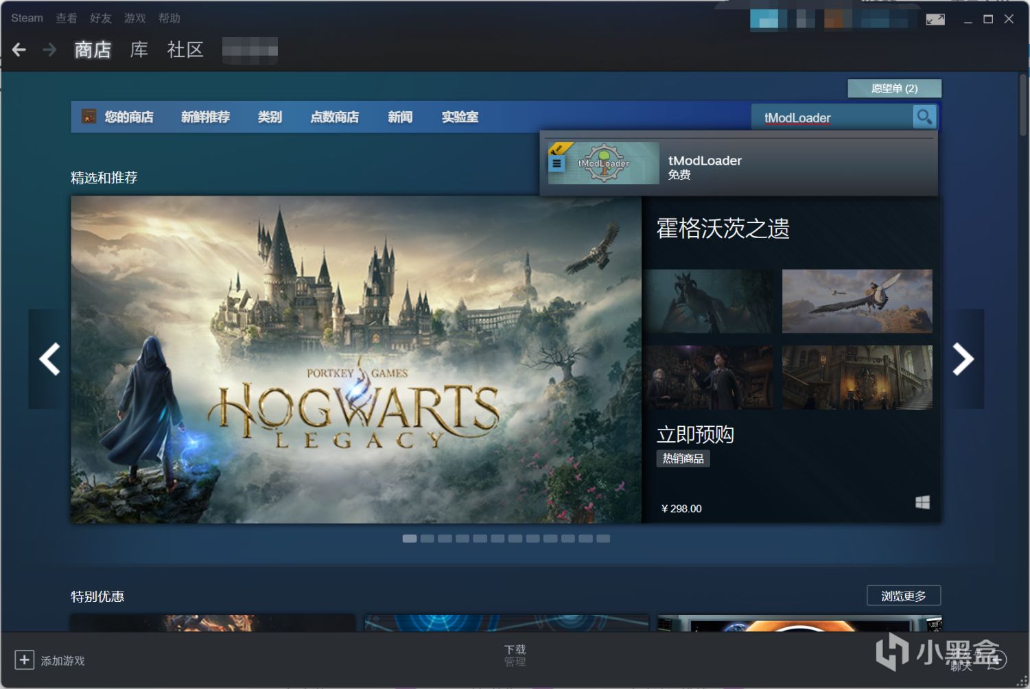Open the dragon screenshot thumbnail
Screen dimensions: 1030x689
pos(708,301)
